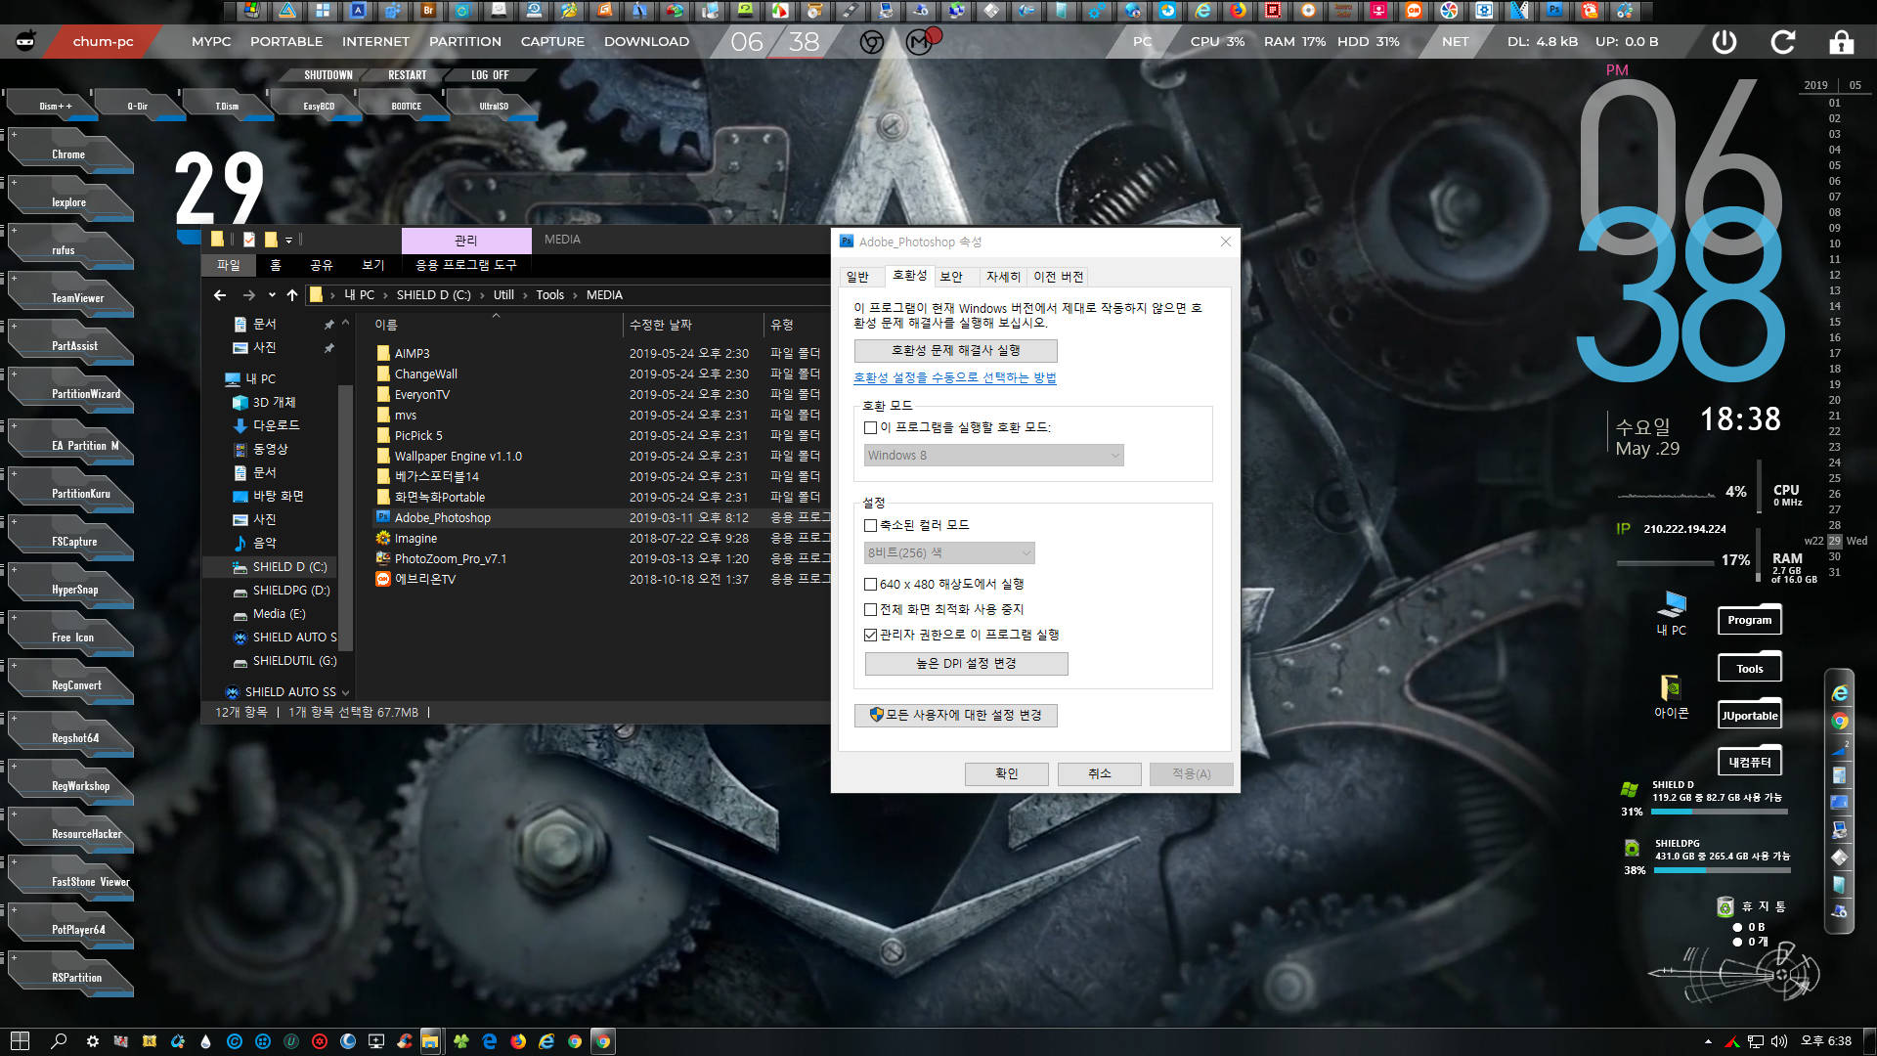
Task: Click the RAM usage bar at 17%
Action: pyautogui.click(x=1665, y=563)
